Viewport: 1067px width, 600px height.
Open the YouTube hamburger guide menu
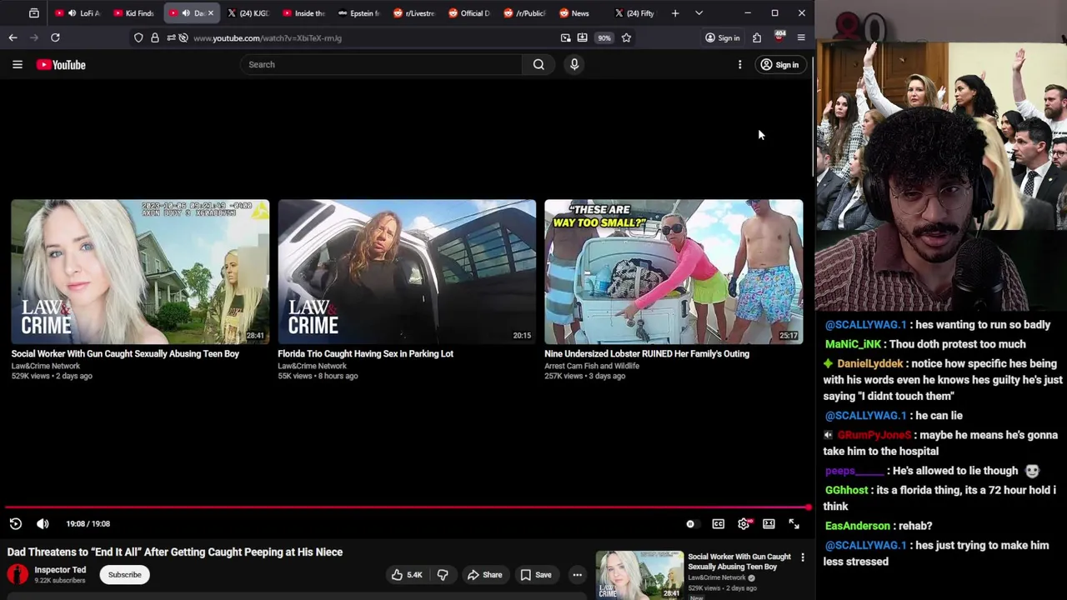click(17, 64)
